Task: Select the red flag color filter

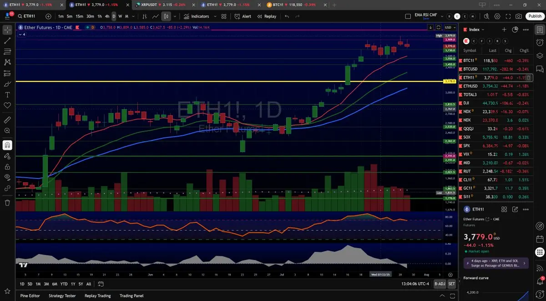Action: click(466, 41)
